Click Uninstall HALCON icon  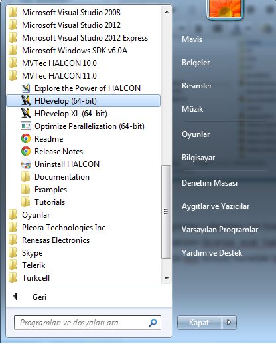coord(26,164)
